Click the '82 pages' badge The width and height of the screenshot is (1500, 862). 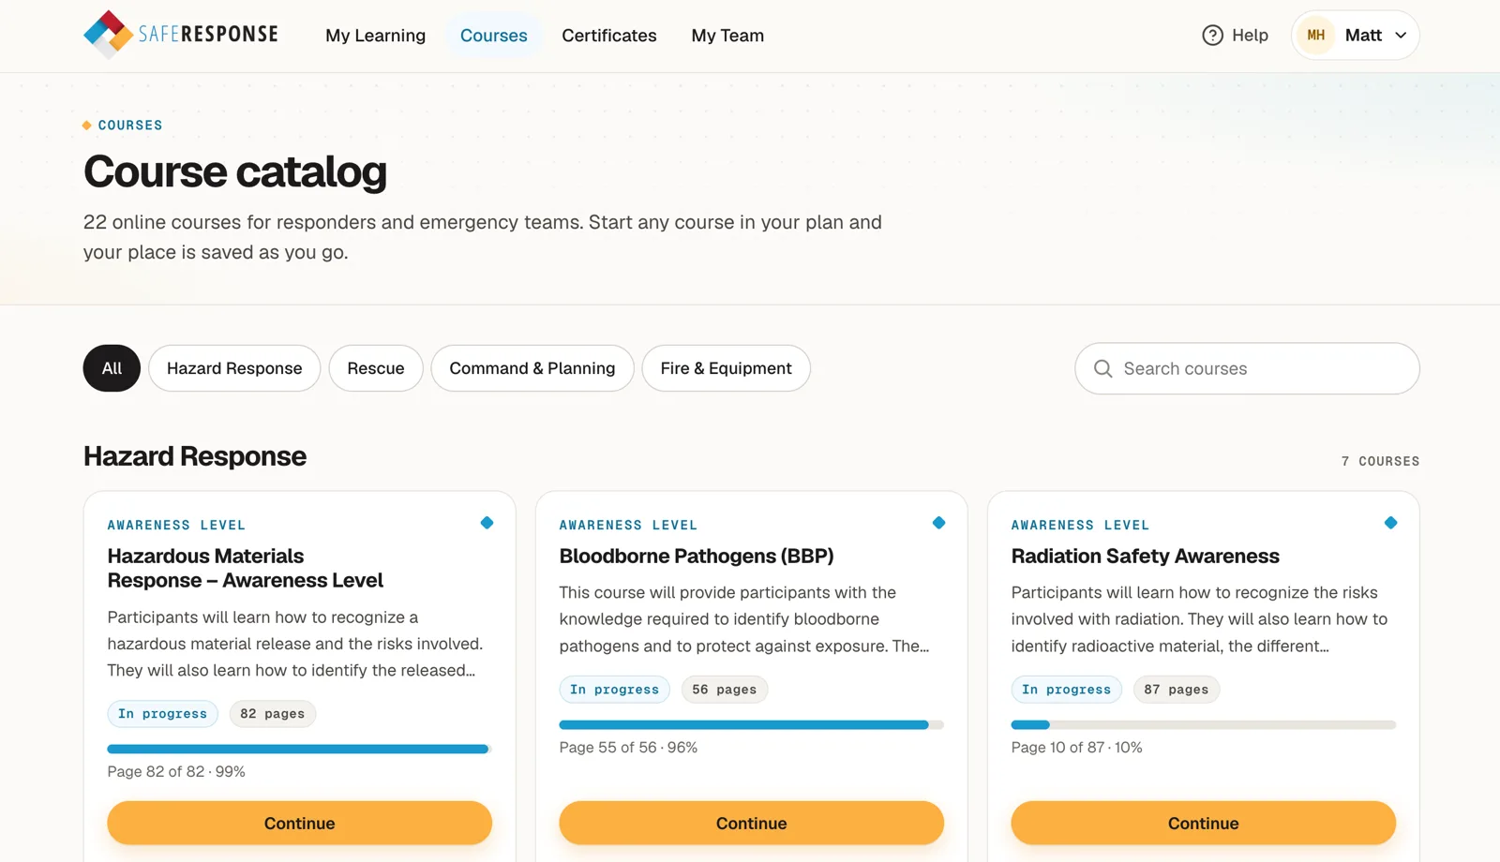coord(272,714)
